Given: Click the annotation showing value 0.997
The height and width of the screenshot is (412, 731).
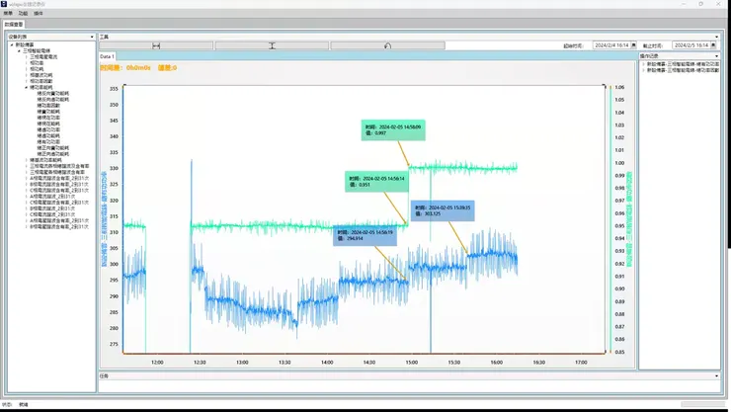Looking at the screenshot, I should pos(393,130).
